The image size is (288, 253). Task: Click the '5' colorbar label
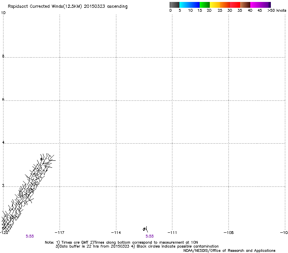coord(180,11)
